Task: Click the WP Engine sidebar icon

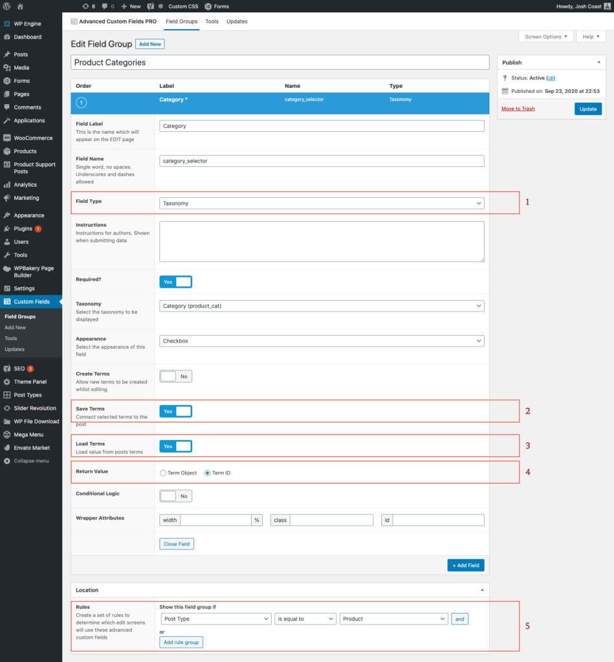Action: [6, 24]
